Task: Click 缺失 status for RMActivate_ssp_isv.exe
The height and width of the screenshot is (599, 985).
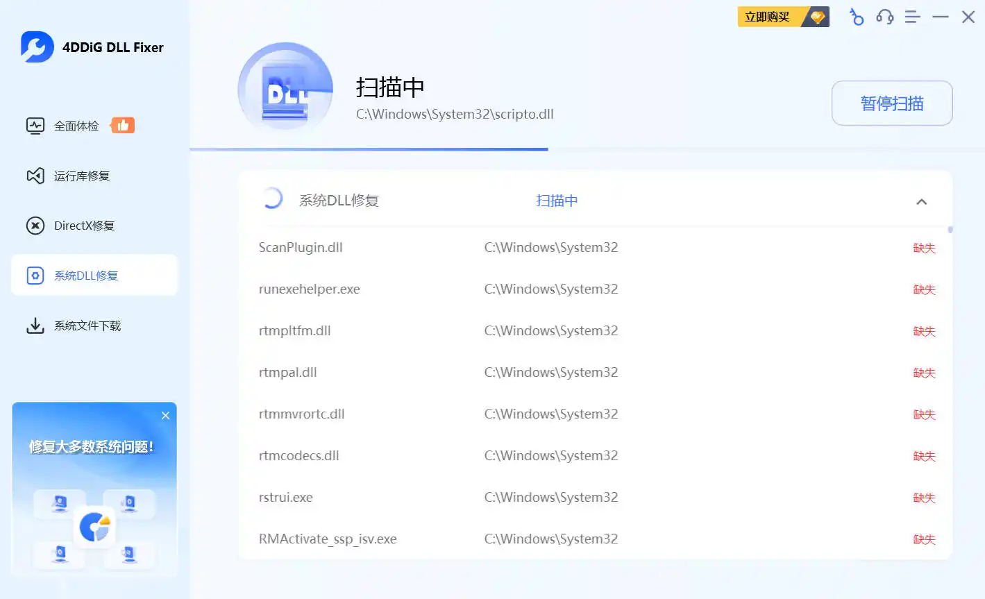Action: (924, 539)
